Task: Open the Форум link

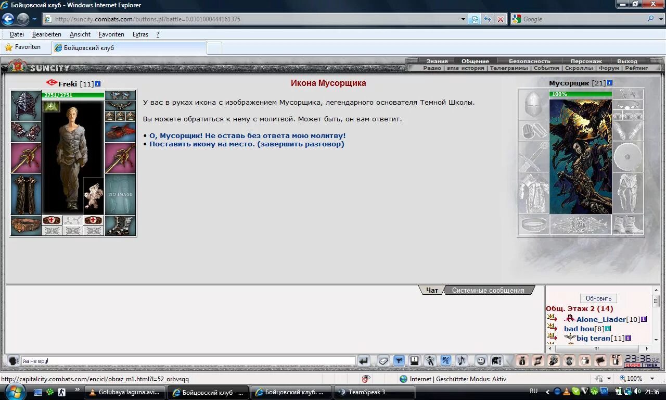Action: point(609,68)
